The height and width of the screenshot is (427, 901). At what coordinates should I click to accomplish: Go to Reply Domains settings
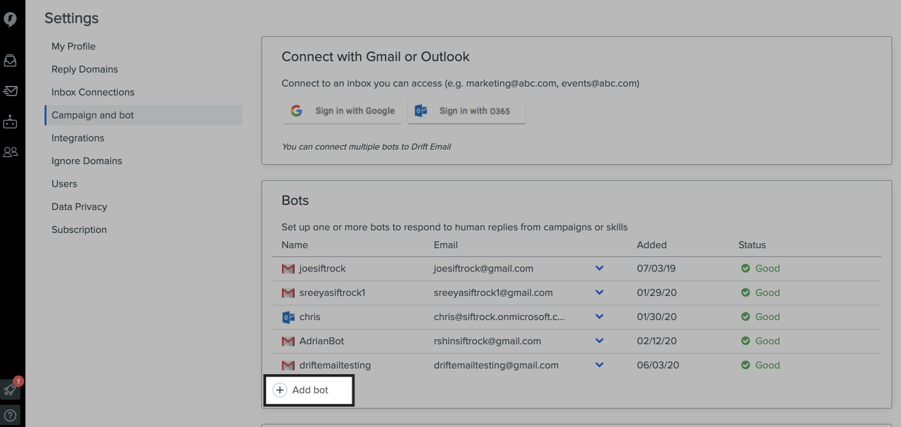click(x=85, y=69)
